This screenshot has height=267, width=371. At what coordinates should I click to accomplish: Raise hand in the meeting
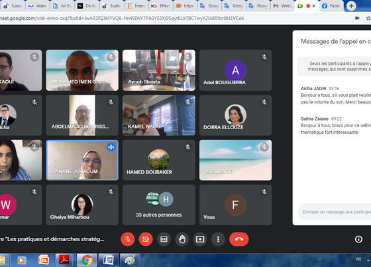click(x=182, y=239)
